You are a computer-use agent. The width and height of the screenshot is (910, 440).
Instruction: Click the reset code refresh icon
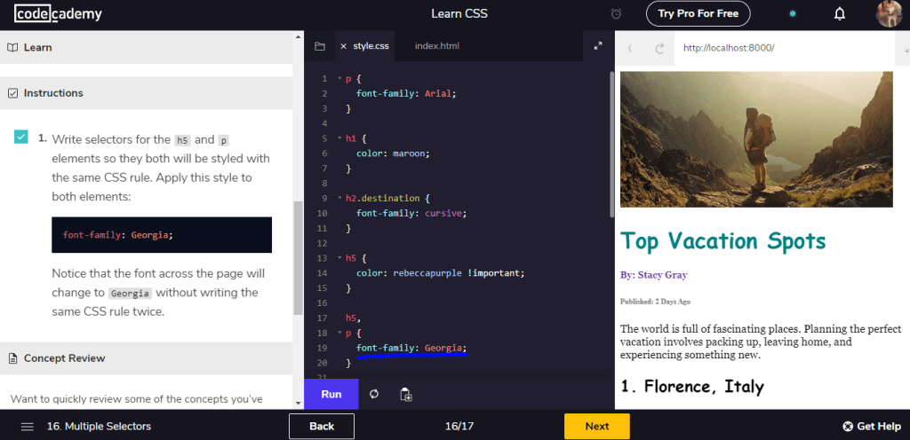click(374, 394)
